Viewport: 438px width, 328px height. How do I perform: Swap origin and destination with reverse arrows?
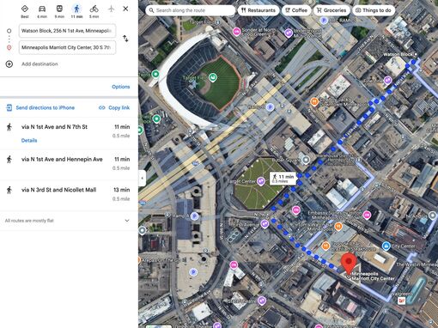click(125, 39)
